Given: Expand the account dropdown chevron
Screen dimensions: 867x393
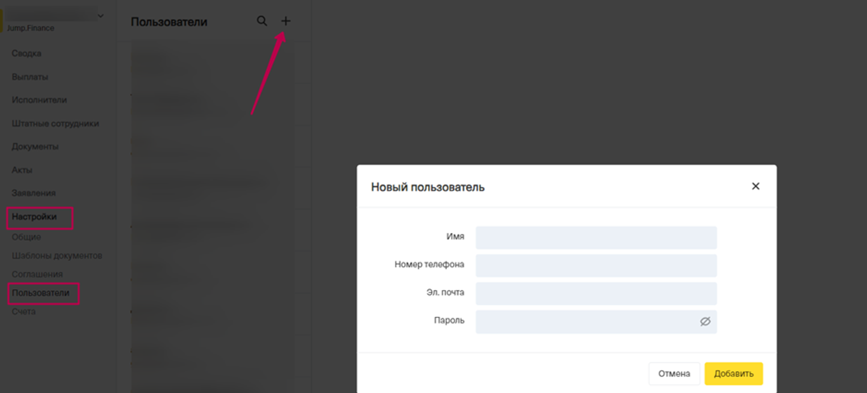Looking at the screenshot, I should click(101, 16).
